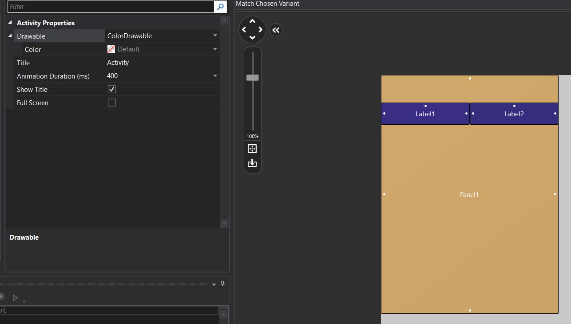The width and height of the screenshot is (571, 324).
Task: Click properties scrollbar down arrow
Action: pyautogui.click(x=224, y=224)
